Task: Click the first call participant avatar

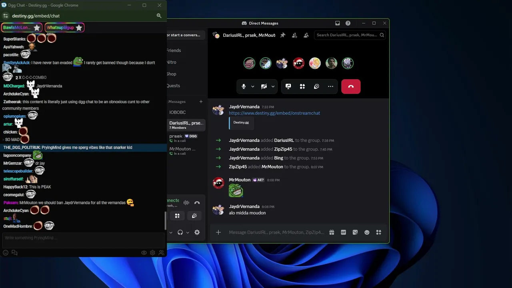Action: [x=249, y=63]
